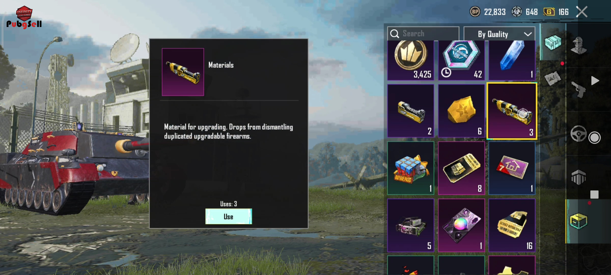The image size is (611, 275).
Task: Select the vehicle steering wheel category
Action: coord(578,133)
